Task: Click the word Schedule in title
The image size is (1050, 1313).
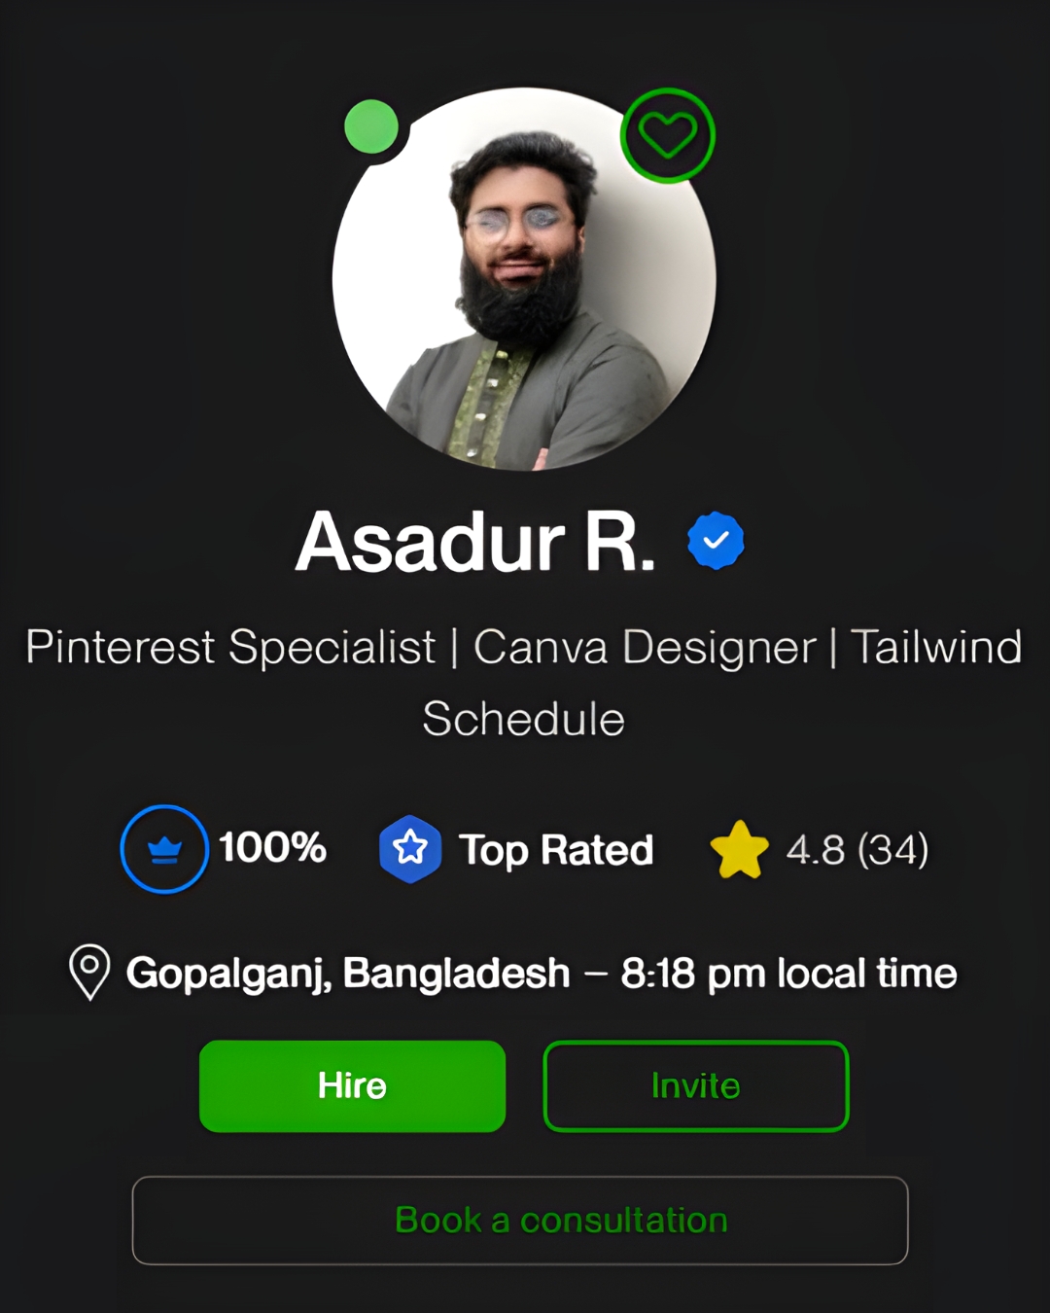Action: [x=524, y=719]
